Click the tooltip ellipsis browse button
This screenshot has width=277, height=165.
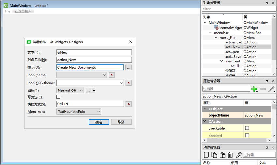click(x=128, y=67)
